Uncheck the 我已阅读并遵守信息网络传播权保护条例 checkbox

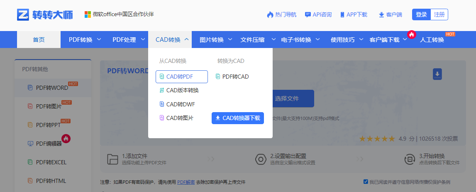click(366, 182)
